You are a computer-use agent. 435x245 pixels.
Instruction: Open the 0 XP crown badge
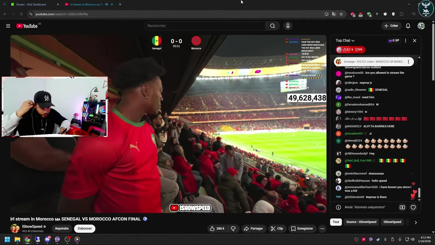tap(394, 40)
